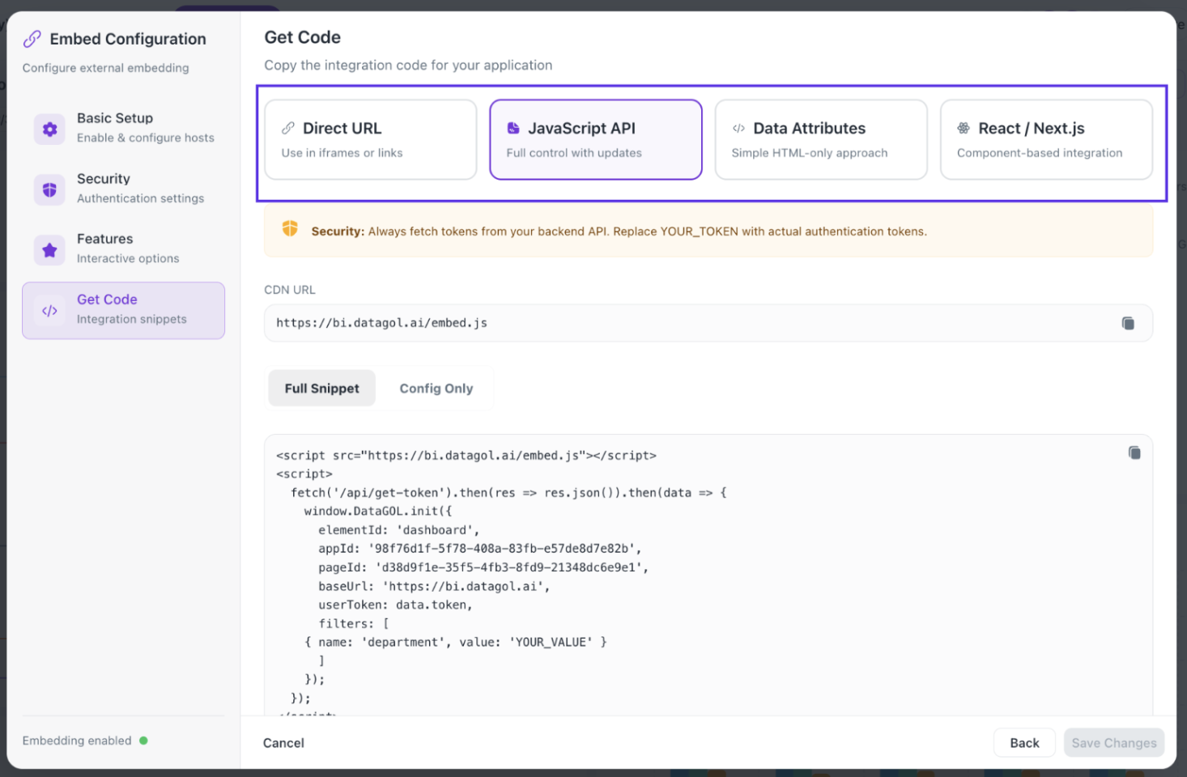Choose the Data Attributes integration option
The height and width of the screenshot is (777, 1187).
coord(821,140)
